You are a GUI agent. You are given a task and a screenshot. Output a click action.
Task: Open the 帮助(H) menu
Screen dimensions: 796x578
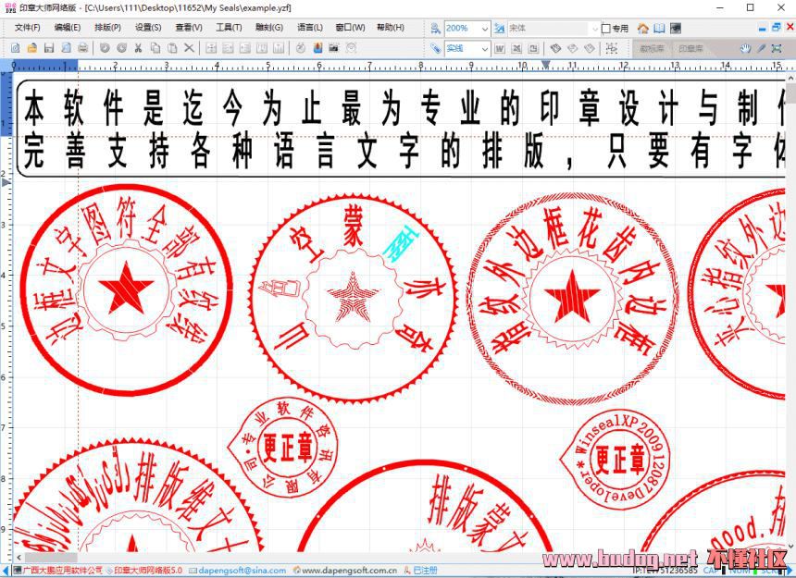(391, 28)
